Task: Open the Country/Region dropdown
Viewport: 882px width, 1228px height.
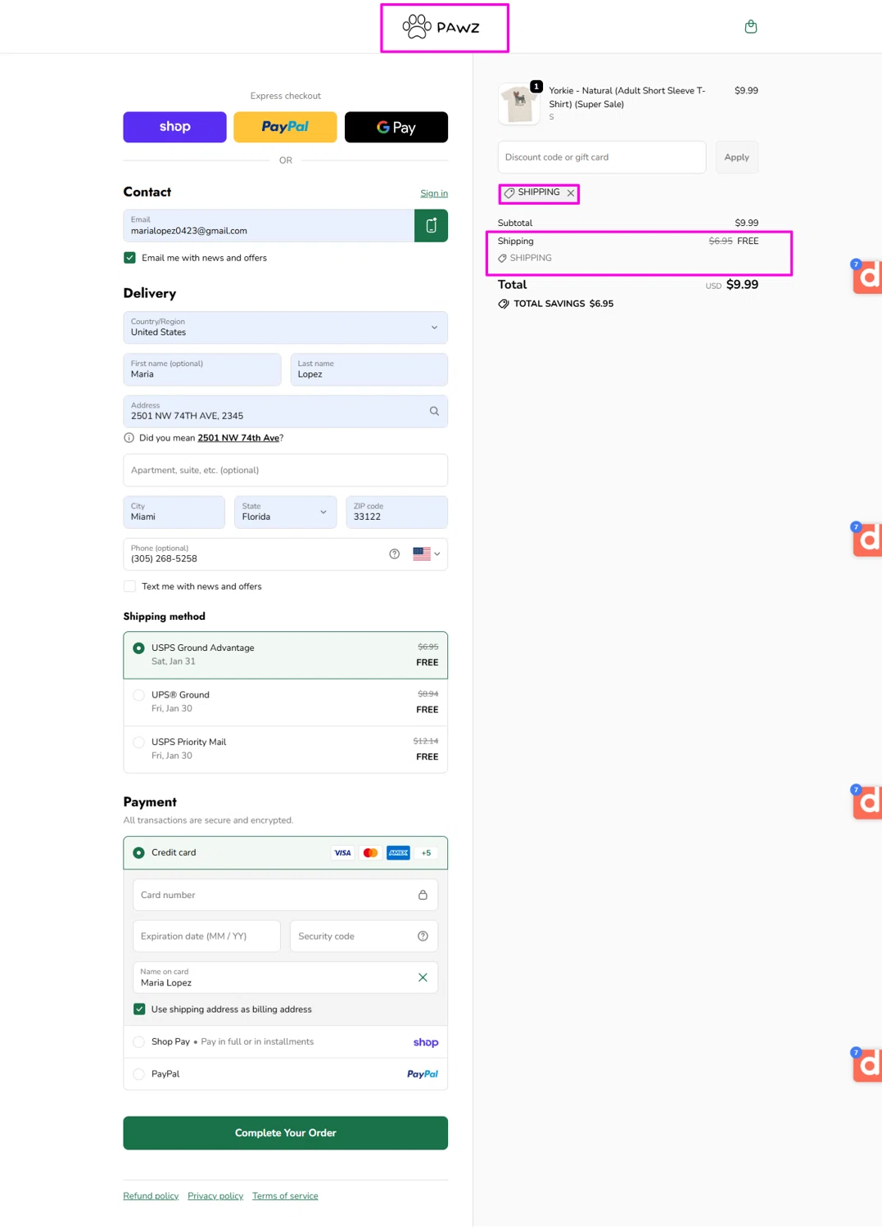Action: [286, 327]
